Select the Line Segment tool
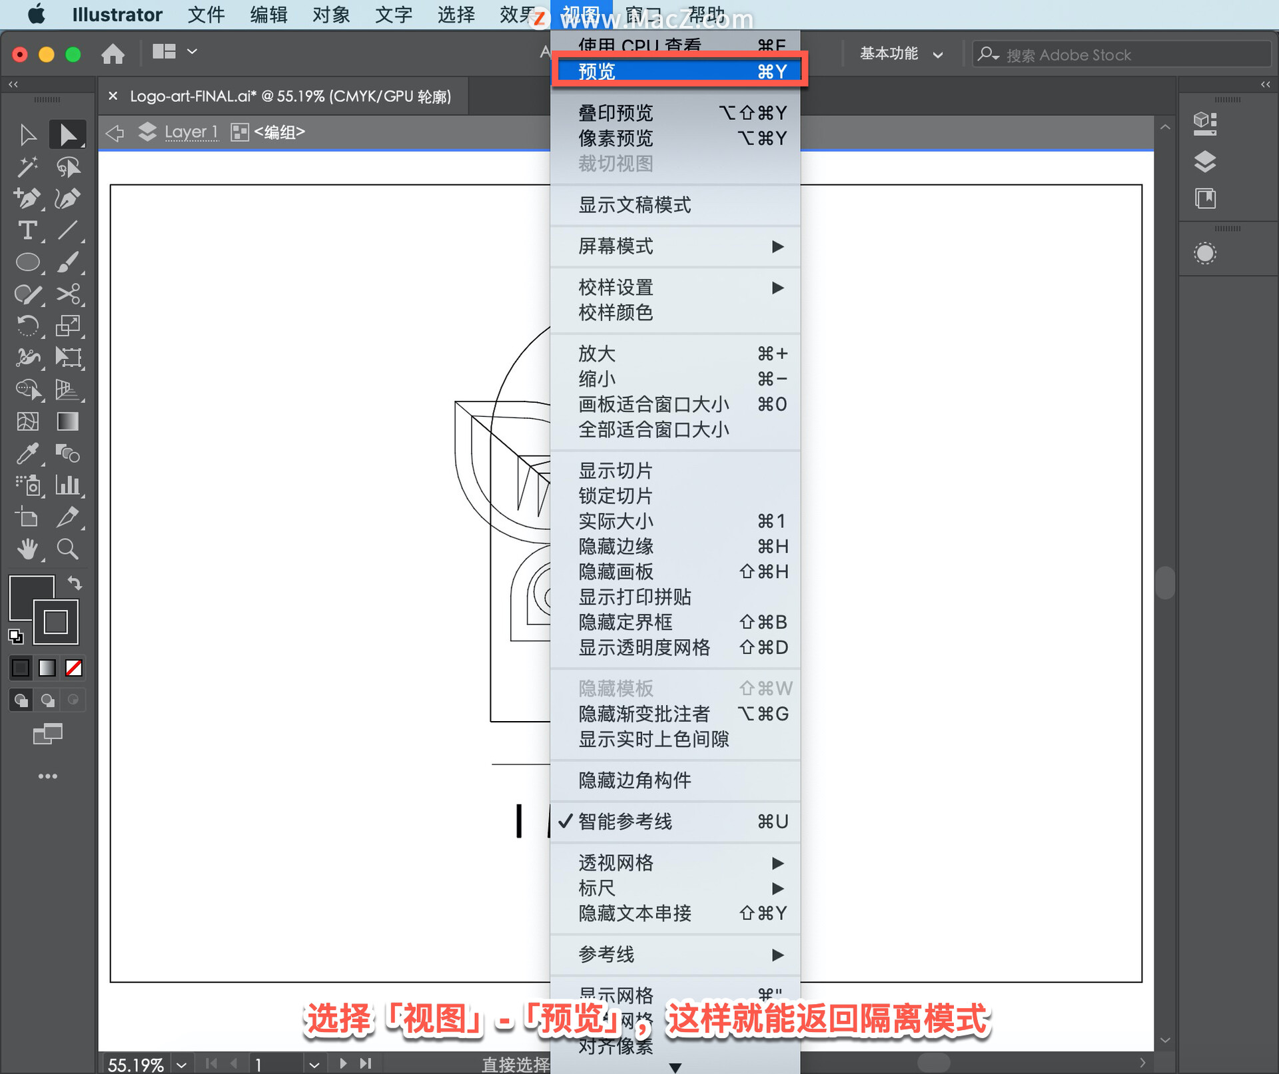1279x1074 pixels. 67,230
